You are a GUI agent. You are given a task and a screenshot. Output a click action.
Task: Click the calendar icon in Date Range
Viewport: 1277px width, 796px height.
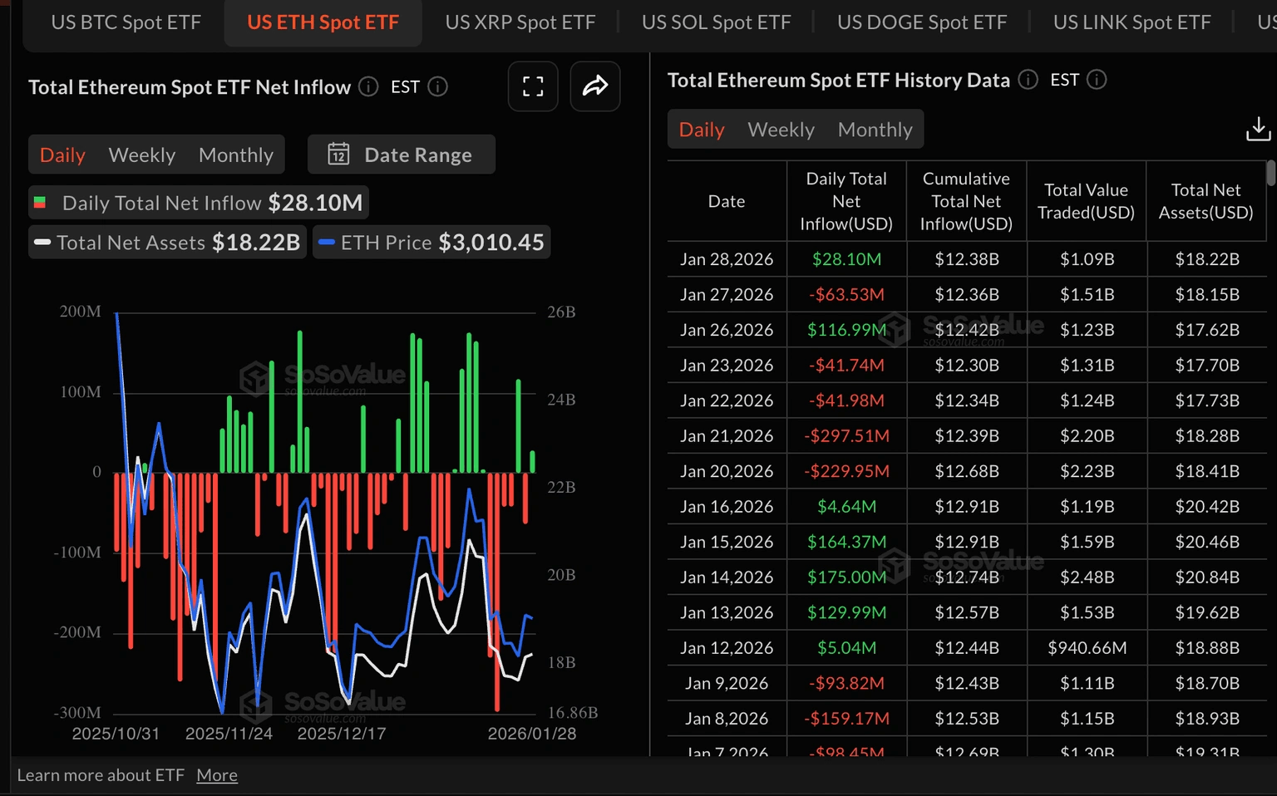click(339, 154)
